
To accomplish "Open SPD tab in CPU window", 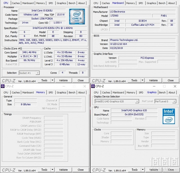I will pyautogui.click(x=51, y=3).
